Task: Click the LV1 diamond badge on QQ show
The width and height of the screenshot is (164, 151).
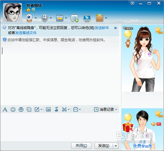Action: 128,28
